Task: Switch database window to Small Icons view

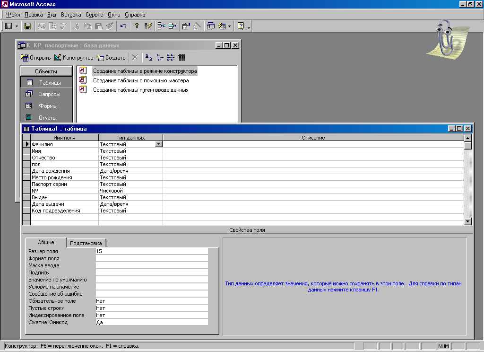Action: pos(160,57)
